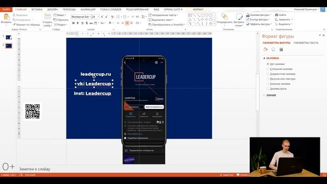This screenshot has width=327, height=184.
Task: Center text in paragraph group
Action: (x=123, y=23)
